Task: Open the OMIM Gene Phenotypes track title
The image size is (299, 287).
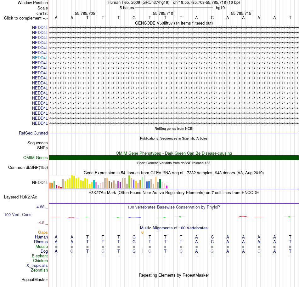Action: click(x=174, y=153)
